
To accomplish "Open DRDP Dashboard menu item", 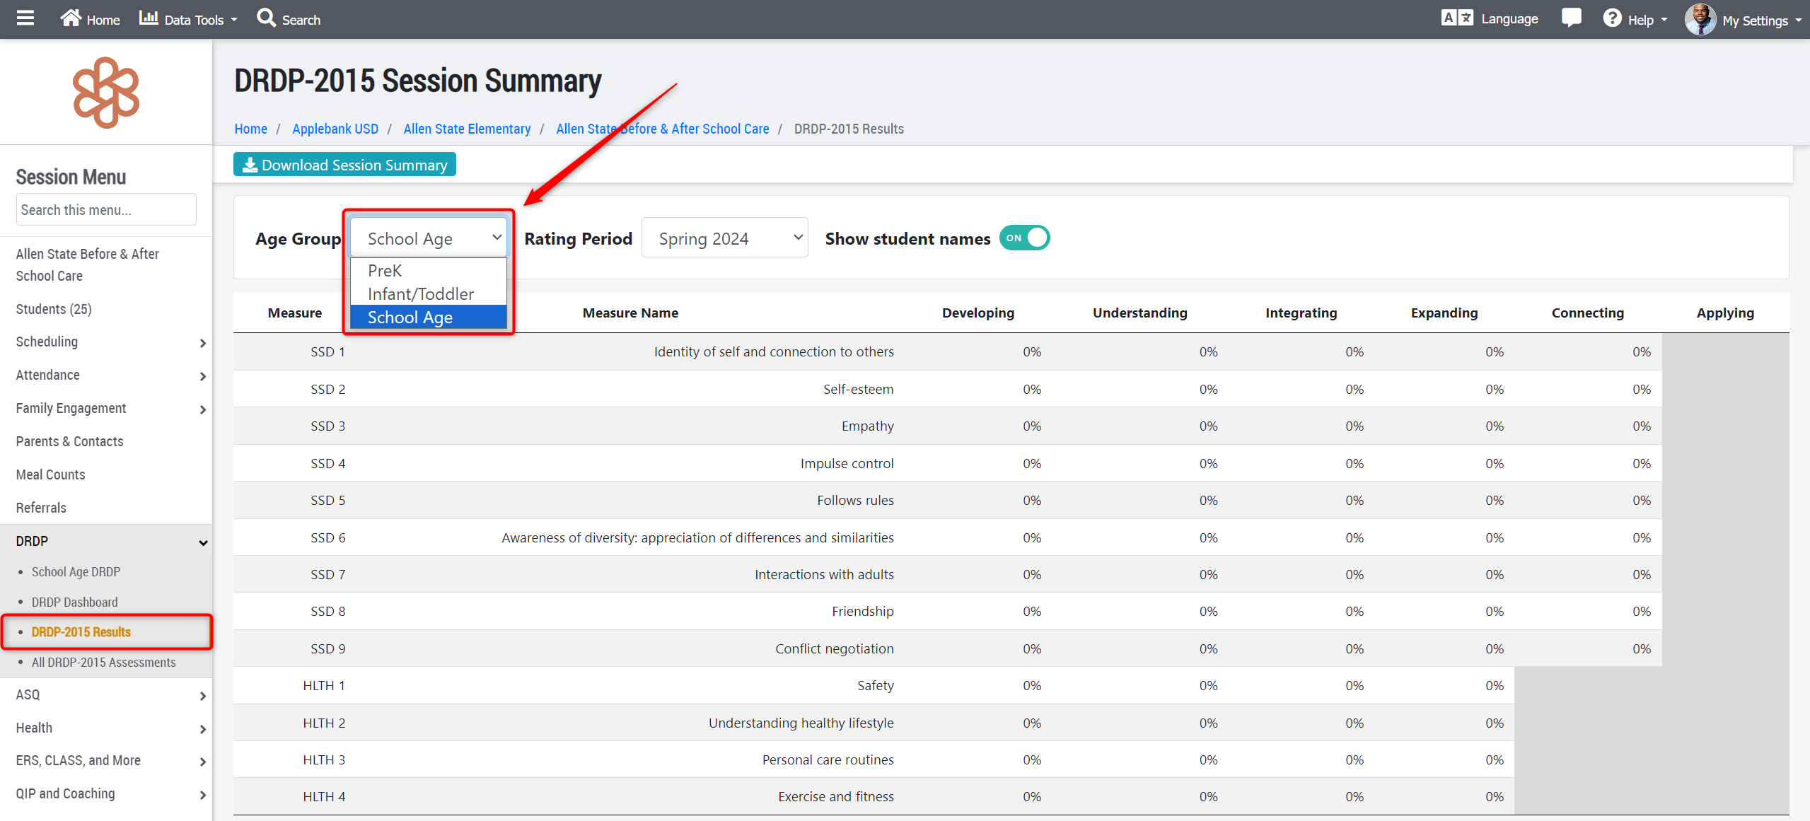I will [74, 602].
